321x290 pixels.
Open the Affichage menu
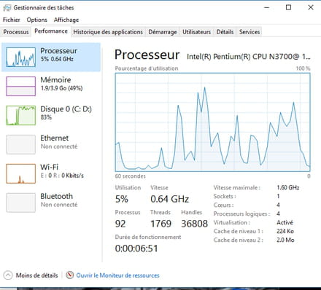pyautogui.click(x=66, y=20)
